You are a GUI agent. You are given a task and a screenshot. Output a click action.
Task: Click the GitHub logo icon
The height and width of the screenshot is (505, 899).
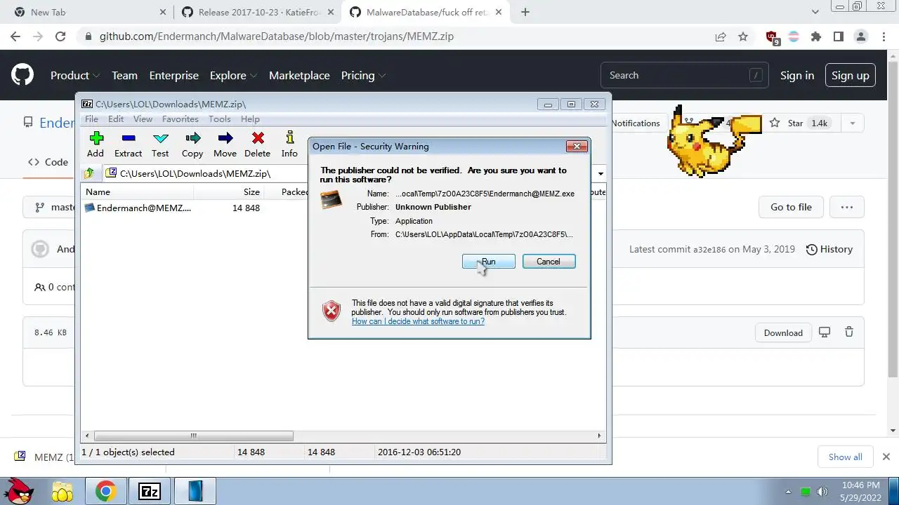tap(22, 75)
